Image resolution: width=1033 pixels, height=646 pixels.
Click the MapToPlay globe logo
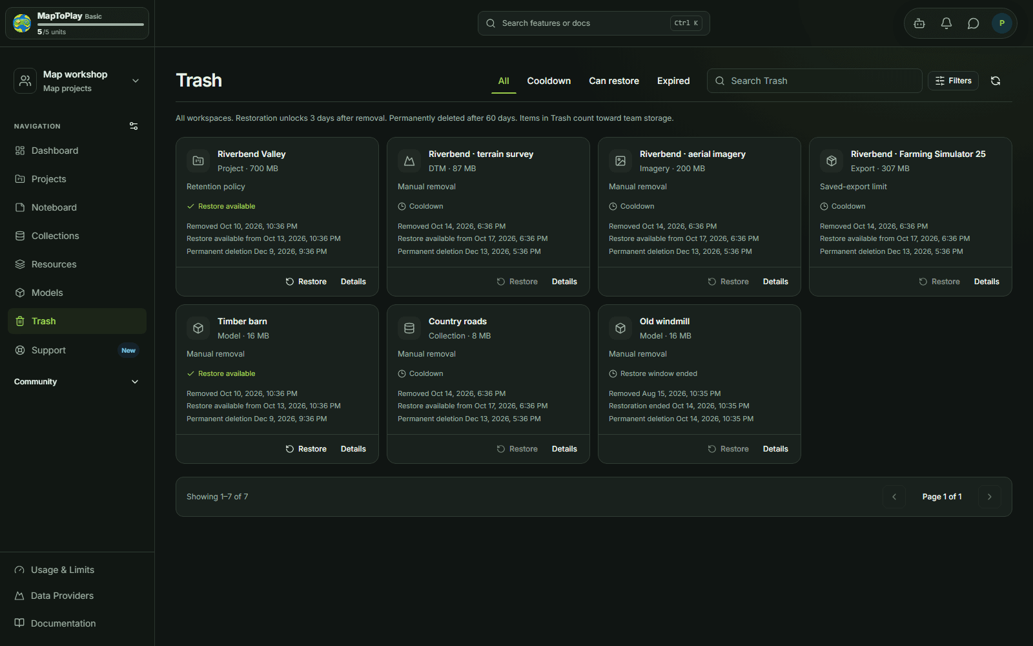pyautogui.click(x=22, y=23)
